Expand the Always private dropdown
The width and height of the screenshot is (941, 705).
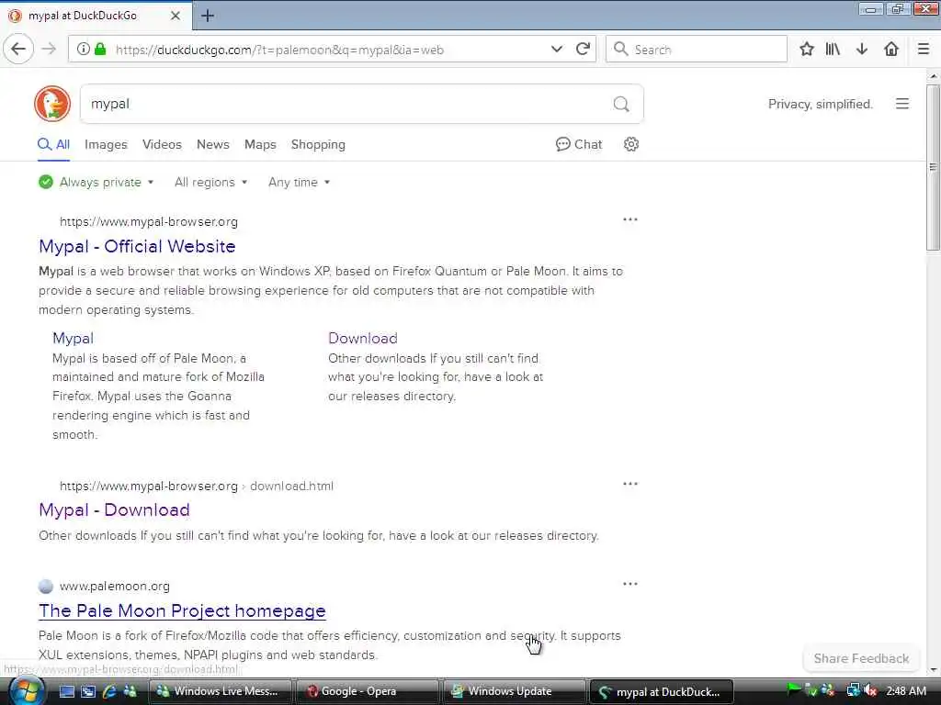pos(96,183)
